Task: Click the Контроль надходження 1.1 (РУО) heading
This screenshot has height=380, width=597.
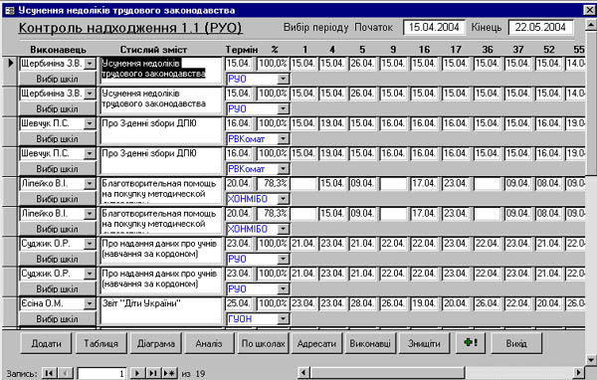Action: (130, 28)
